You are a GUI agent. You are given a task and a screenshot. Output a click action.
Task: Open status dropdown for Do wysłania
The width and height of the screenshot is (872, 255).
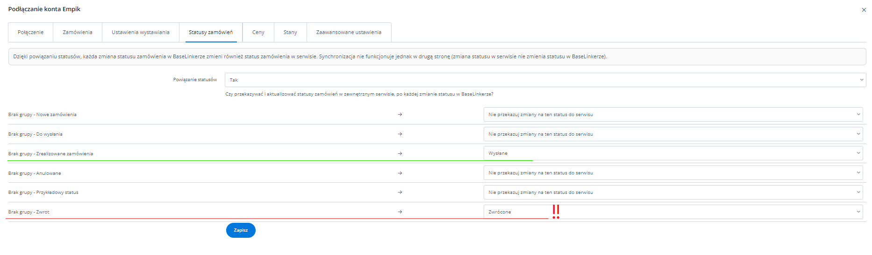[673, 134]
